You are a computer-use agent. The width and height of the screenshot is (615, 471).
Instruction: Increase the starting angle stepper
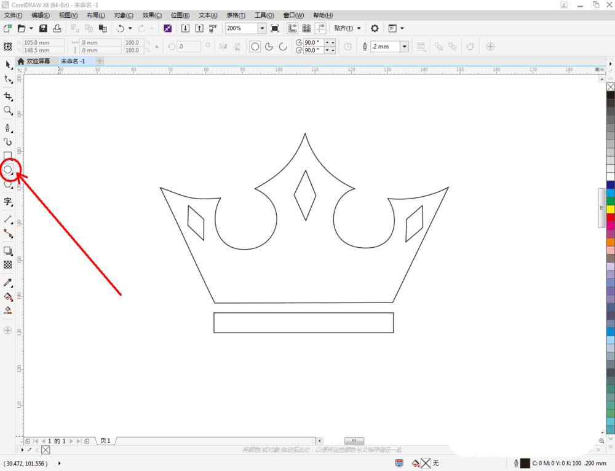[x=333, y=42]
